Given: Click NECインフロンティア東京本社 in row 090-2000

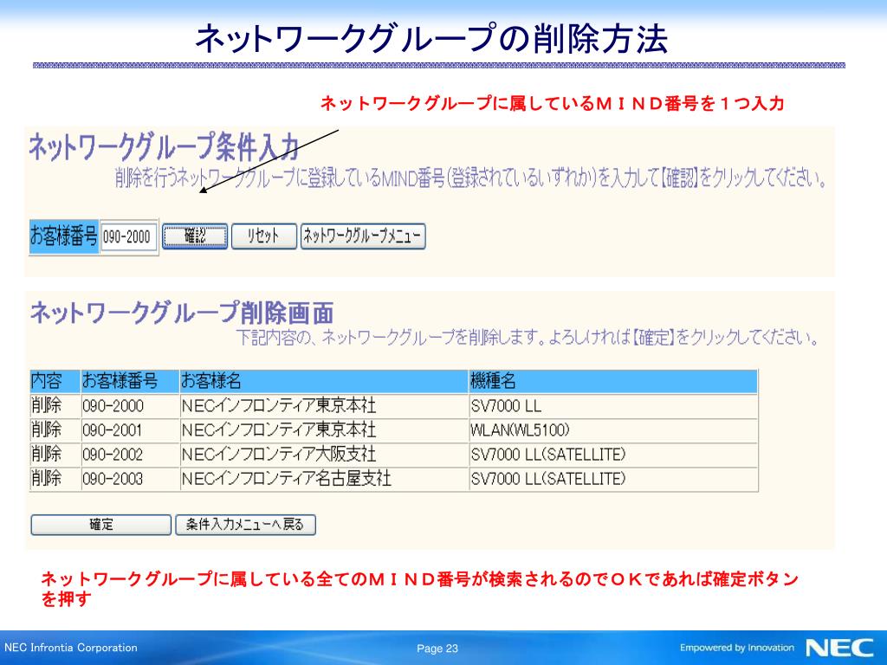Looking at the screenshot, I should coord(324,406).
